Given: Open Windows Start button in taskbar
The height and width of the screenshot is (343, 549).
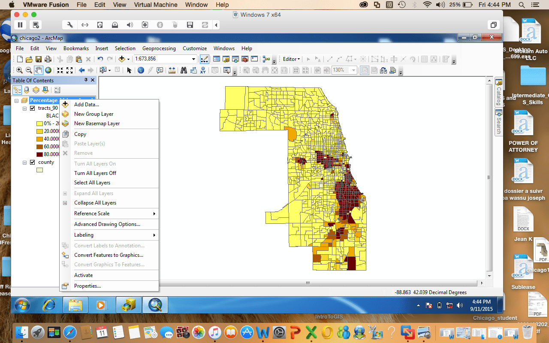Looking at the screenshot, I should 22,305.
